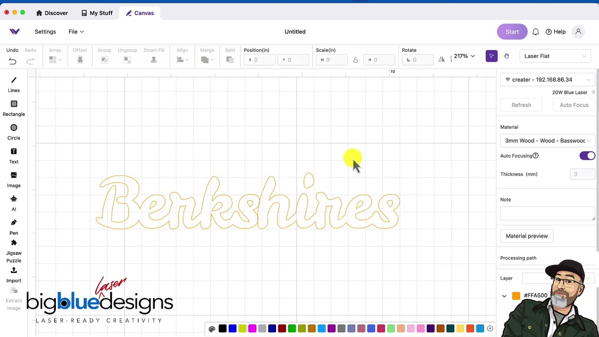Click the color palette icon
Image resolution: width=599 pixels, height=337 pixels.
point(212,329)
